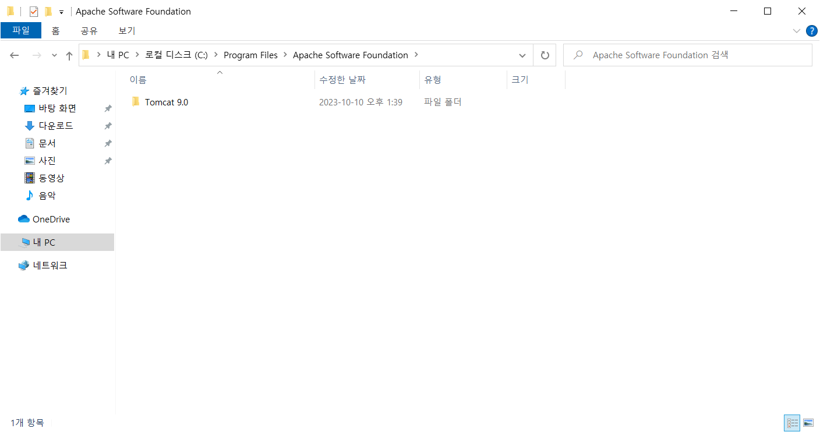Viewport: 820px width, 432px height.
Task: Open the blue Help question icon
Action: pyautogui.click(x=811, y=31)
